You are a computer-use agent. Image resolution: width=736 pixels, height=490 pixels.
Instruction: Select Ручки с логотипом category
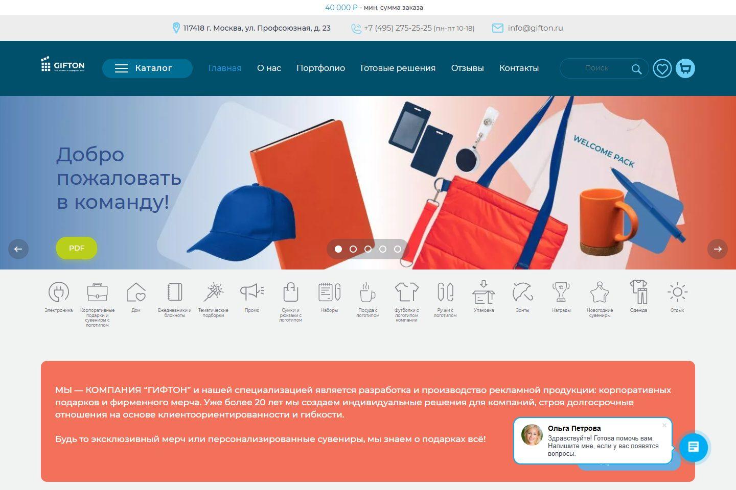pyautogui.click(x=445, y=292)
